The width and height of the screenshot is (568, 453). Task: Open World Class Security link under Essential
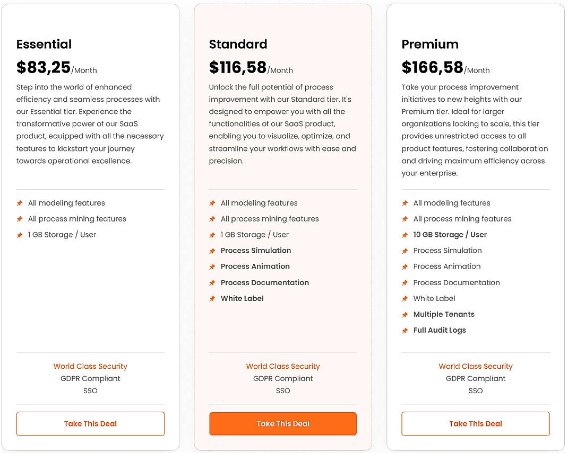click(x=90, y=366)
